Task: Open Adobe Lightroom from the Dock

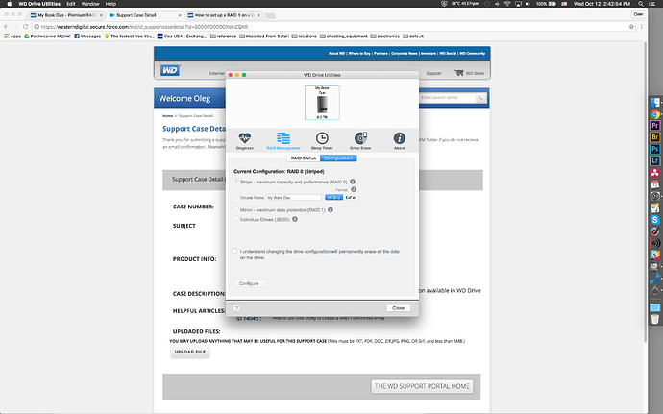Action: [655, 160]
